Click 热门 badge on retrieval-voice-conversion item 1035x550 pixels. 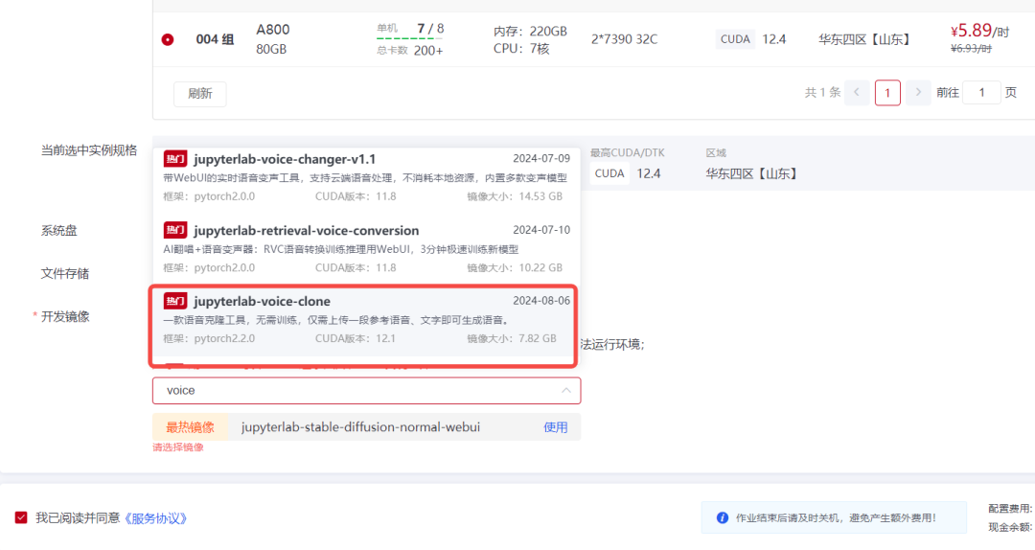(175, 231)
